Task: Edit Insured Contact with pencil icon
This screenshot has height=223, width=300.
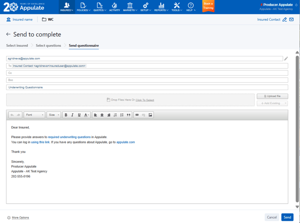Action: (x=285, y=19)
